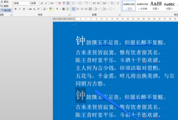Apply a numbered list
Screen dimensions: 178x120
point(80,3)
